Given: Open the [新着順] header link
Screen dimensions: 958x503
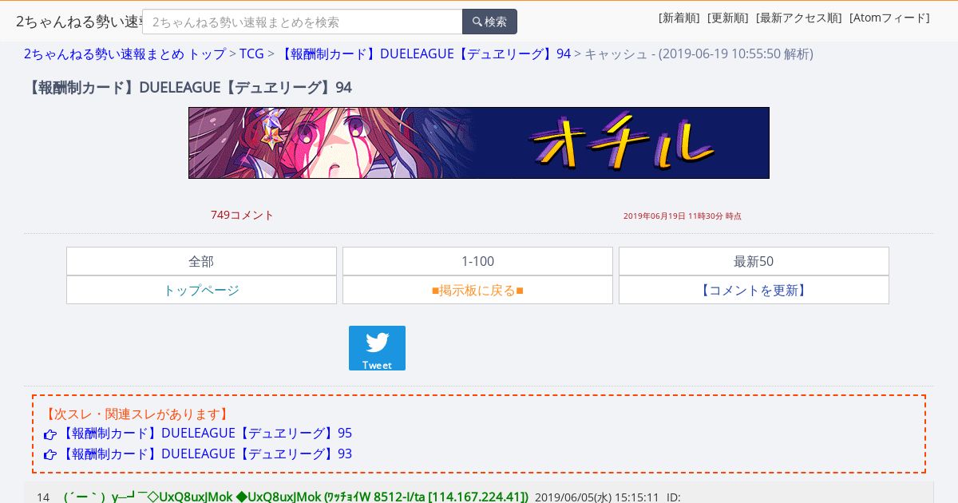Looking at the screenshot, I should point(679,18).
